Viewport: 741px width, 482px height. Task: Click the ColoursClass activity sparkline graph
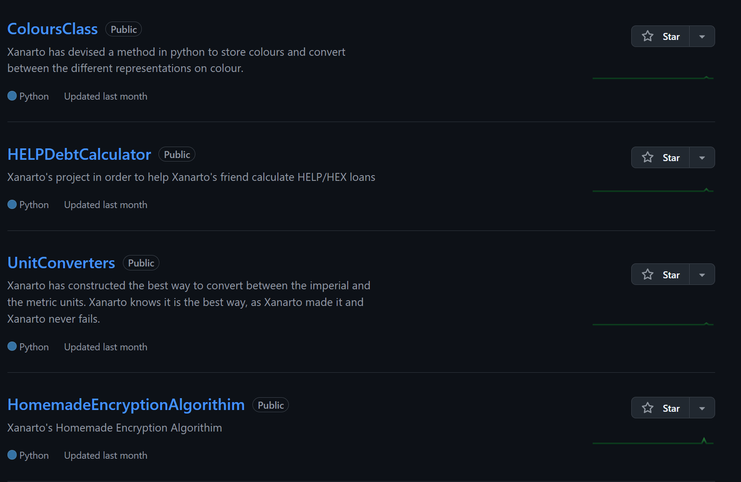(653, 78)
